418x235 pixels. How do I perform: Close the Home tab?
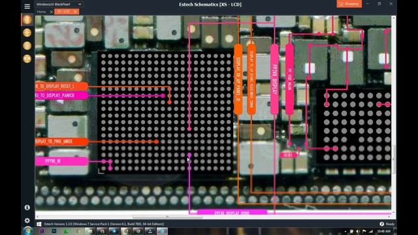[x=52, y=12]
